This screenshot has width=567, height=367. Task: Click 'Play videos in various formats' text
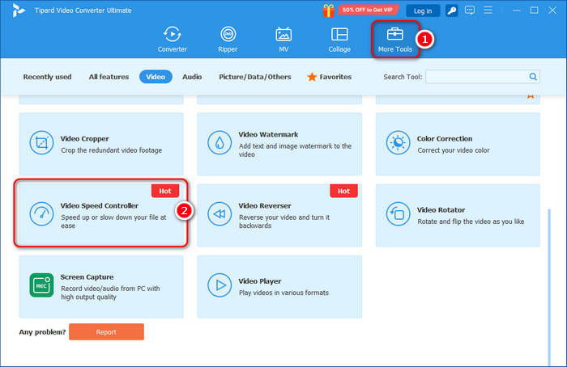pos(283,293)
